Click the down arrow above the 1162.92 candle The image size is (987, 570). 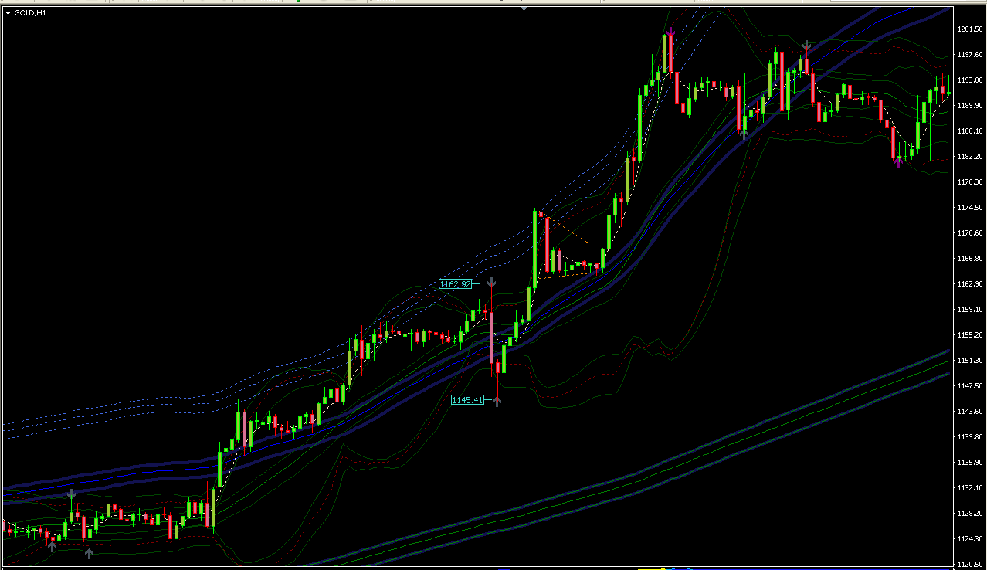click(x=491, y=282)
